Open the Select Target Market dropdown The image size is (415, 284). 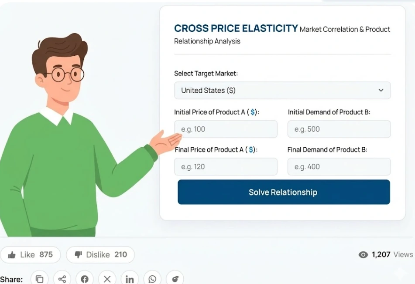pyautogui.click(x=282, y=91)
